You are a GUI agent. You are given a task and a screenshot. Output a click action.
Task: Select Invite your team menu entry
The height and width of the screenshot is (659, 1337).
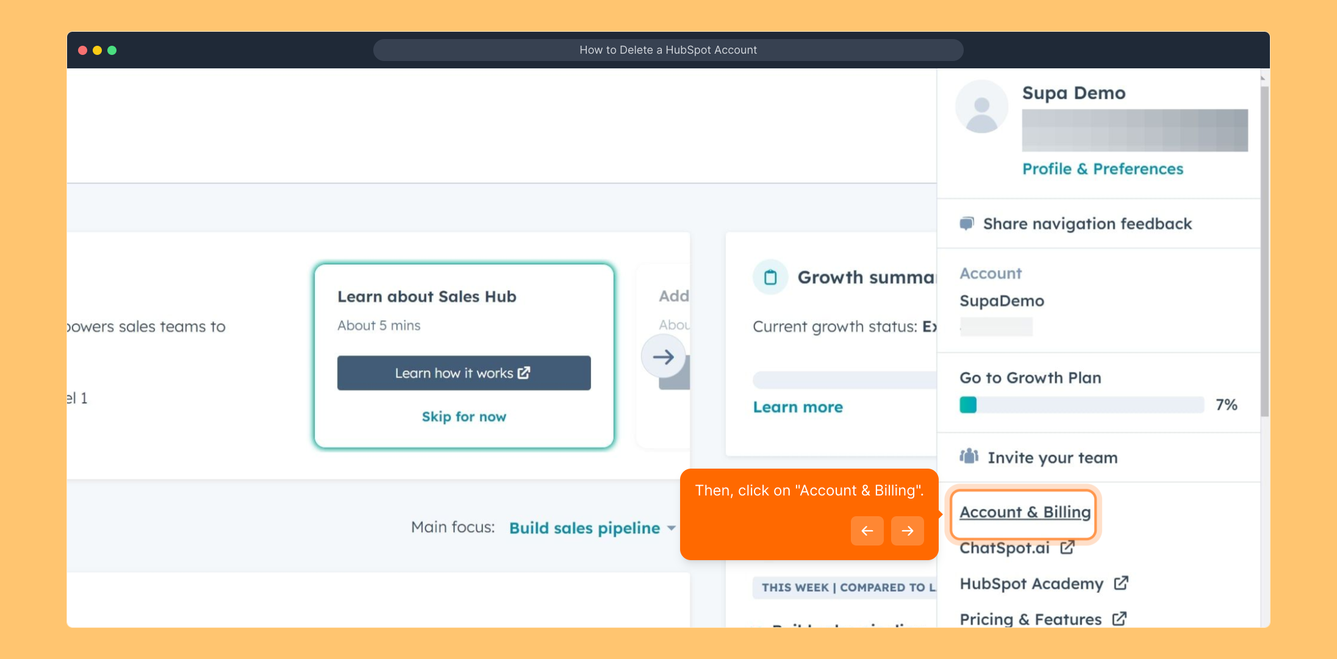(x=1052, y=458)
